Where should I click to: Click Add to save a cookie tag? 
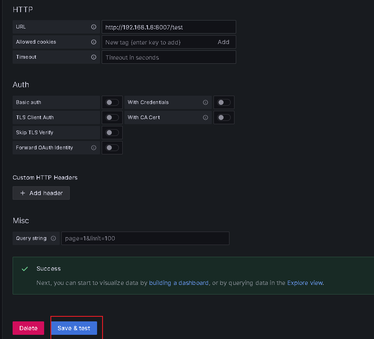224,42
